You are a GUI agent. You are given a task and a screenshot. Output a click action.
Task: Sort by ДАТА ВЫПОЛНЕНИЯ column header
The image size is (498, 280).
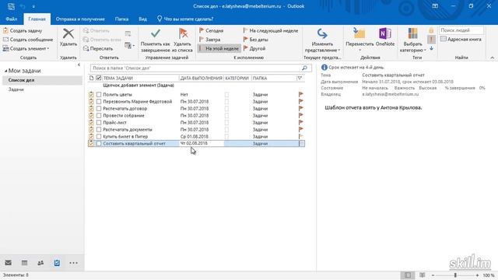[202, 78]
